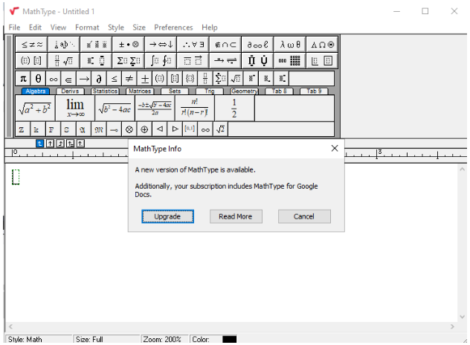Click the Zoom: 200% status entry
This screenshot has height=345, width=470.
click(164, 339)
